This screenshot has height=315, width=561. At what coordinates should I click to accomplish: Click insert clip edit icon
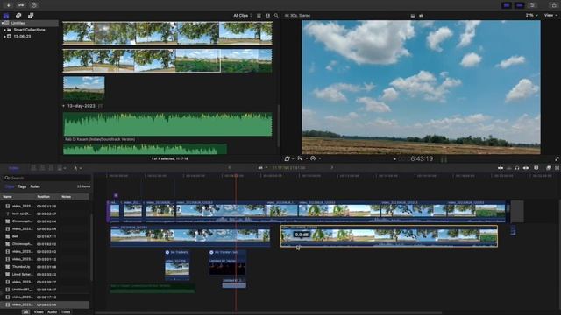[x=42, y=168]
